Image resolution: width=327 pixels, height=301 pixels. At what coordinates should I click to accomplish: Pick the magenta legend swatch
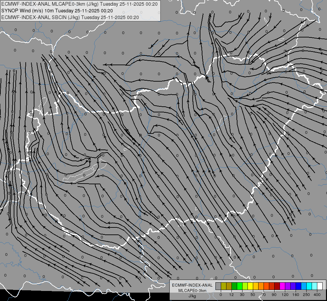[x=283, y=286]
